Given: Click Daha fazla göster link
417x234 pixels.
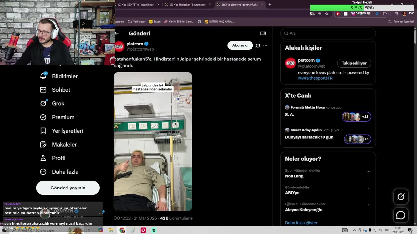Looking at the screenshot, I should click(x=301, y=223).
